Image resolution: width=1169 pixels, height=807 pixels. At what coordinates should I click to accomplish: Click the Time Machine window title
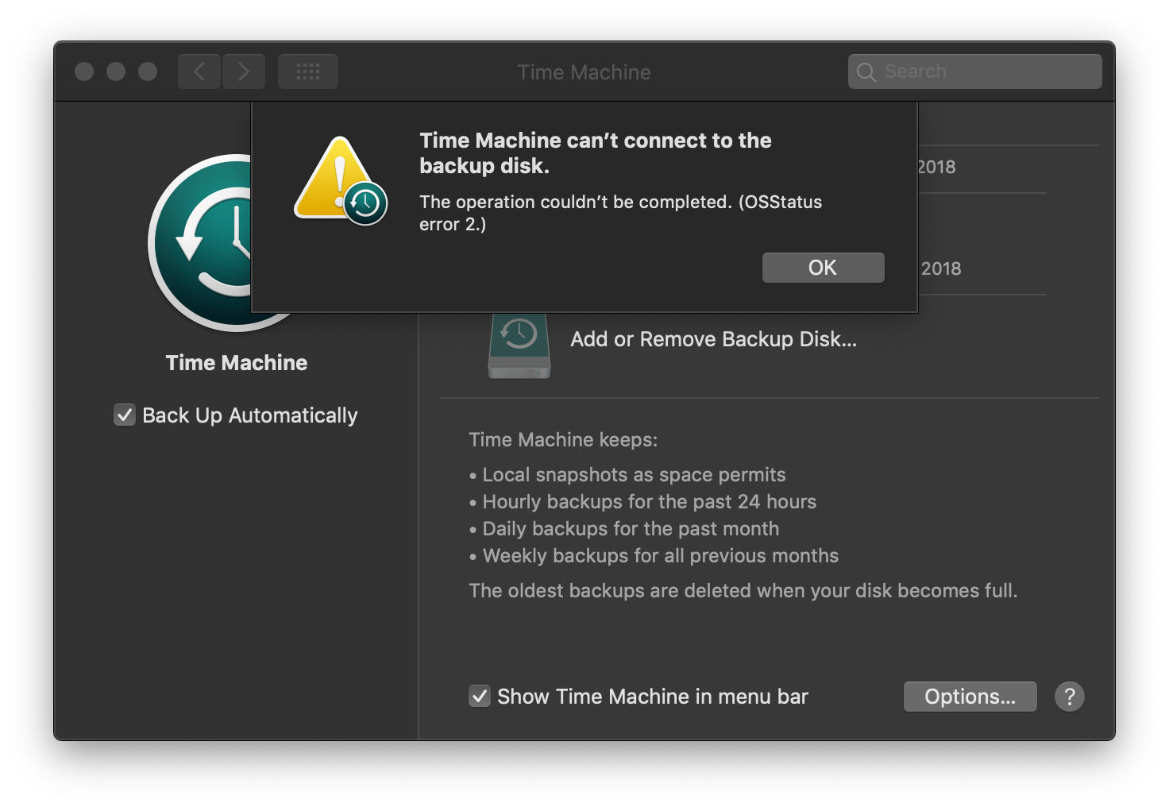pos(584,72)
